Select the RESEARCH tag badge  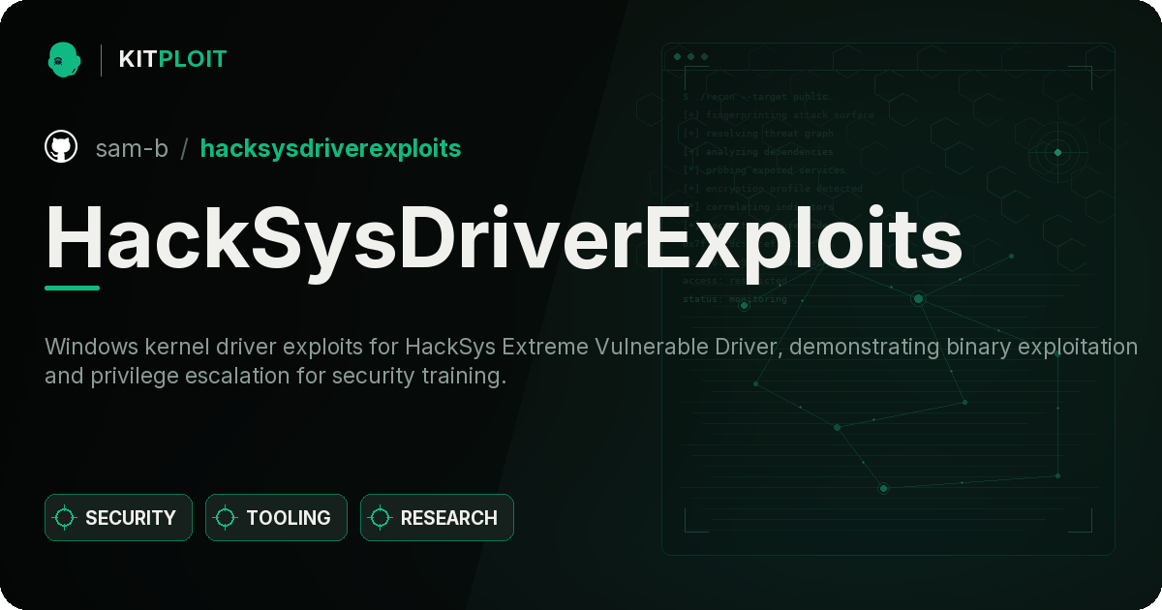click(437, 518)
